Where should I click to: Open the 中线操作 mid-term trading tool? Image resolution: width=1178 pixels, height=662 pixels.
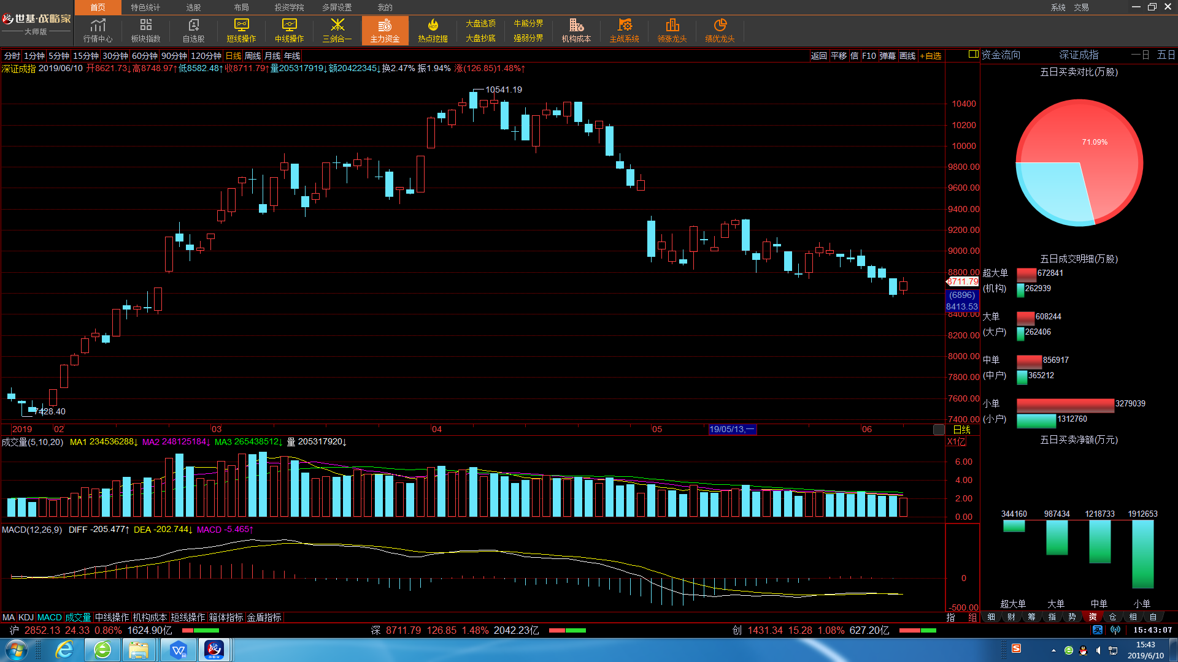tap(289, 30)
